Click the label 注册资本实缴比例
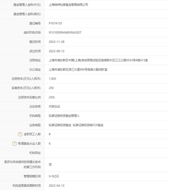This screenshot has width=169, height=190. pos(29,97)
